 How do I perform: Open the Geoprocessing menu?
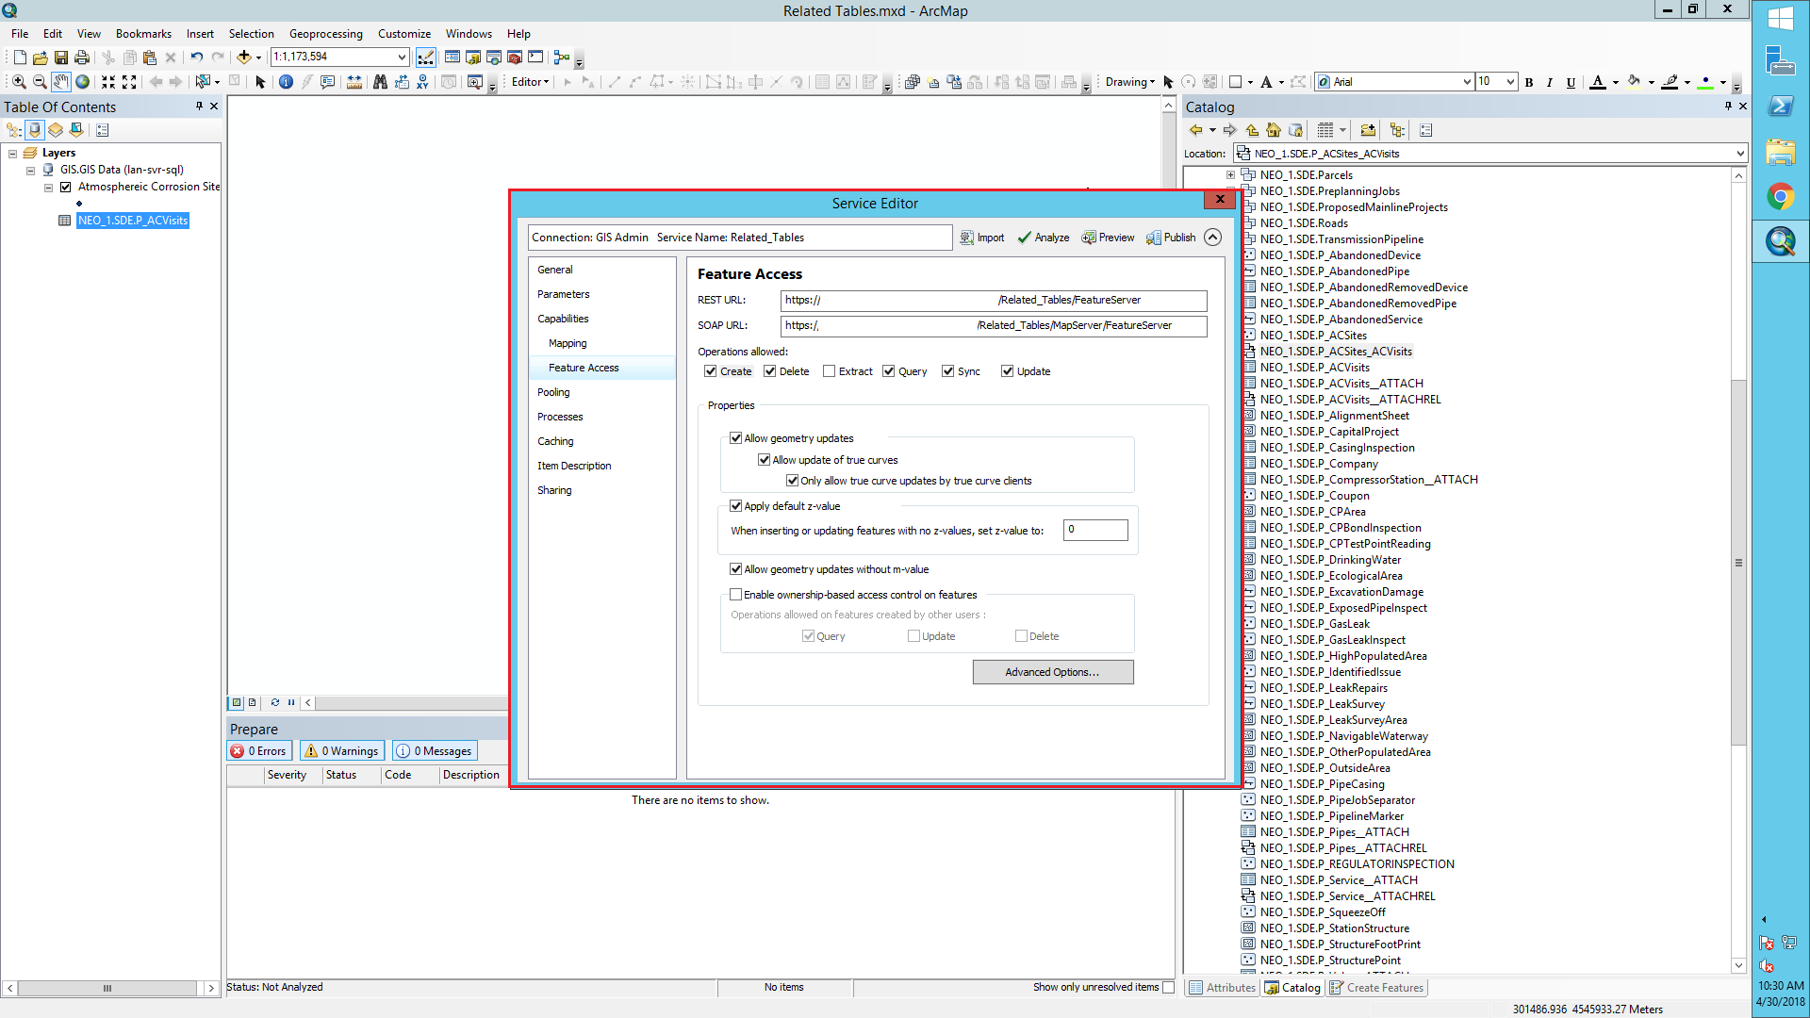click(x=326, y=34)
